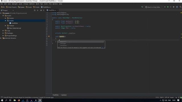Viewport: 182px width, 102px height.
Task: Click the Unity3D Plugin notification in status bar
Action: [x=28, y=97]
